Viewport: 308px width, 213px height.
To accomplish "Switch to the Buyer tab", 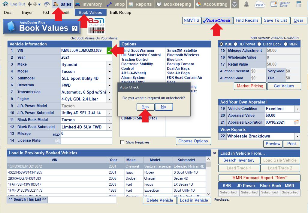I will point(27,12).
